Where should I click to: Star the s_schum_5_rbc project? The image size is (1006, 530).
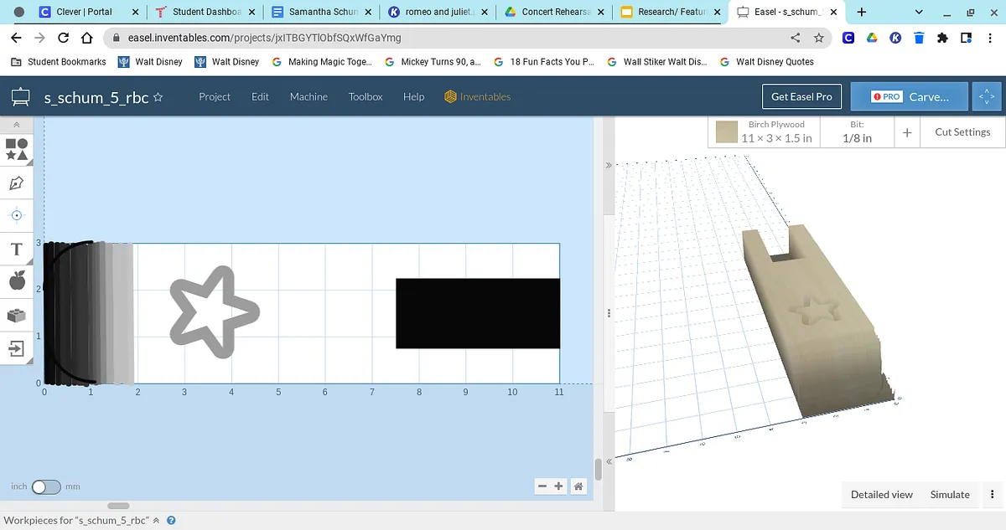click(158, 97)
